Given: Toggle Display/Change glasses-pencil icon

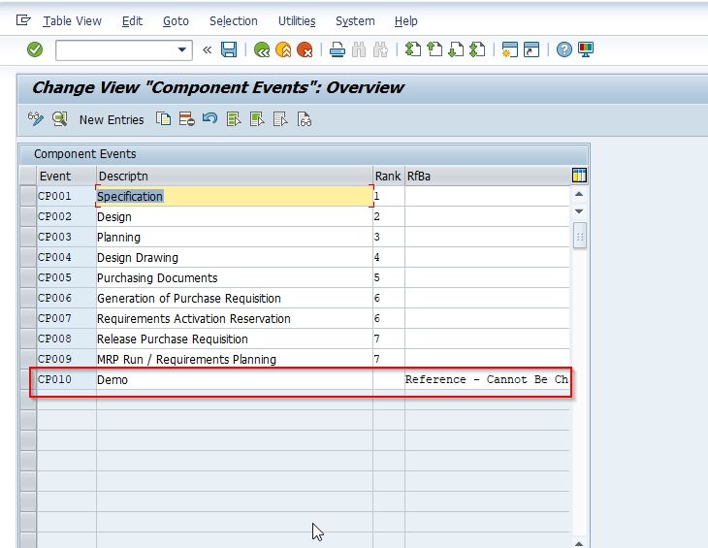Looking at the screenshot, I should (x=36, y=119).
